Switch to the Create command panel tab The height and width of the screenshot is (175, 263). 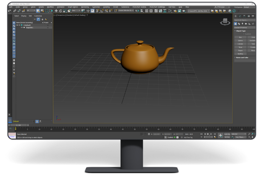[236, 16]
